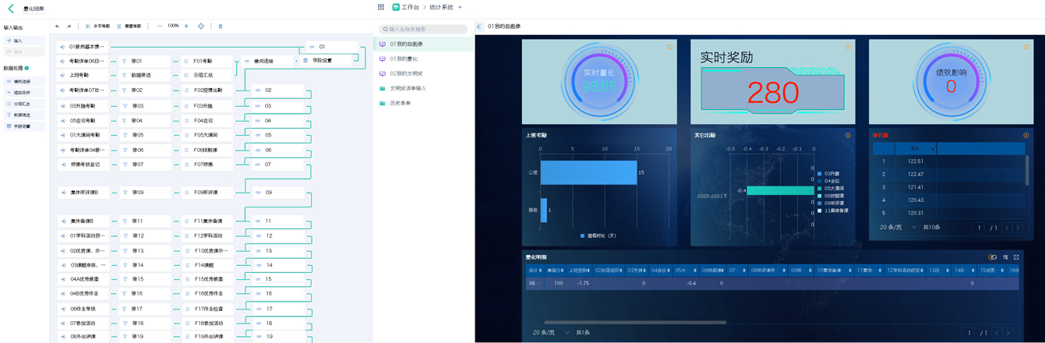Open 排行版 page size 20条/页 dropdown
This screenshot has height=343, width=1045.
[x=898, y=228]
